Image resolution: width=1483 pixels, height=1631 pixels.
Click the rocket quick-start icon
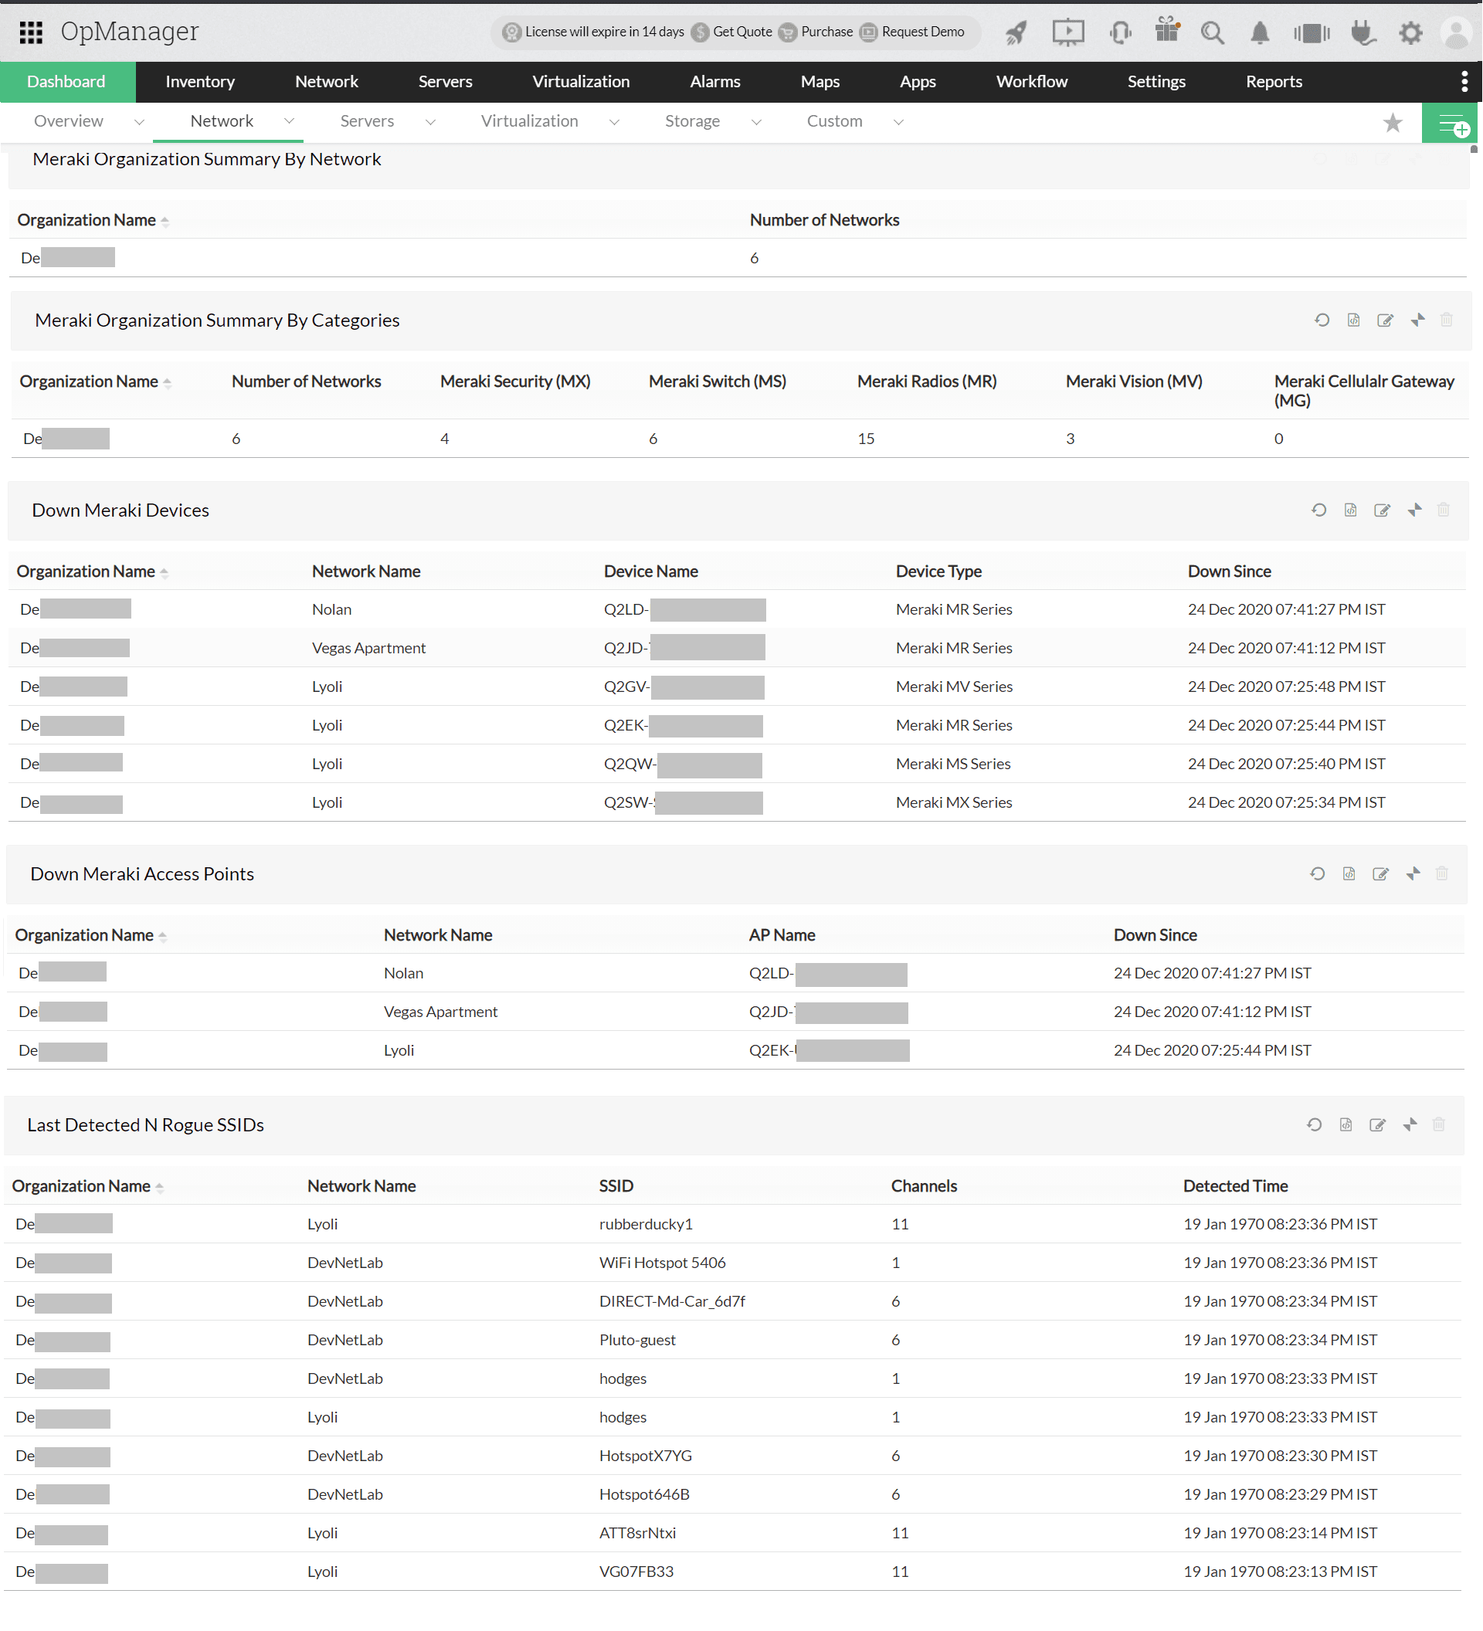coord(1016,33)
